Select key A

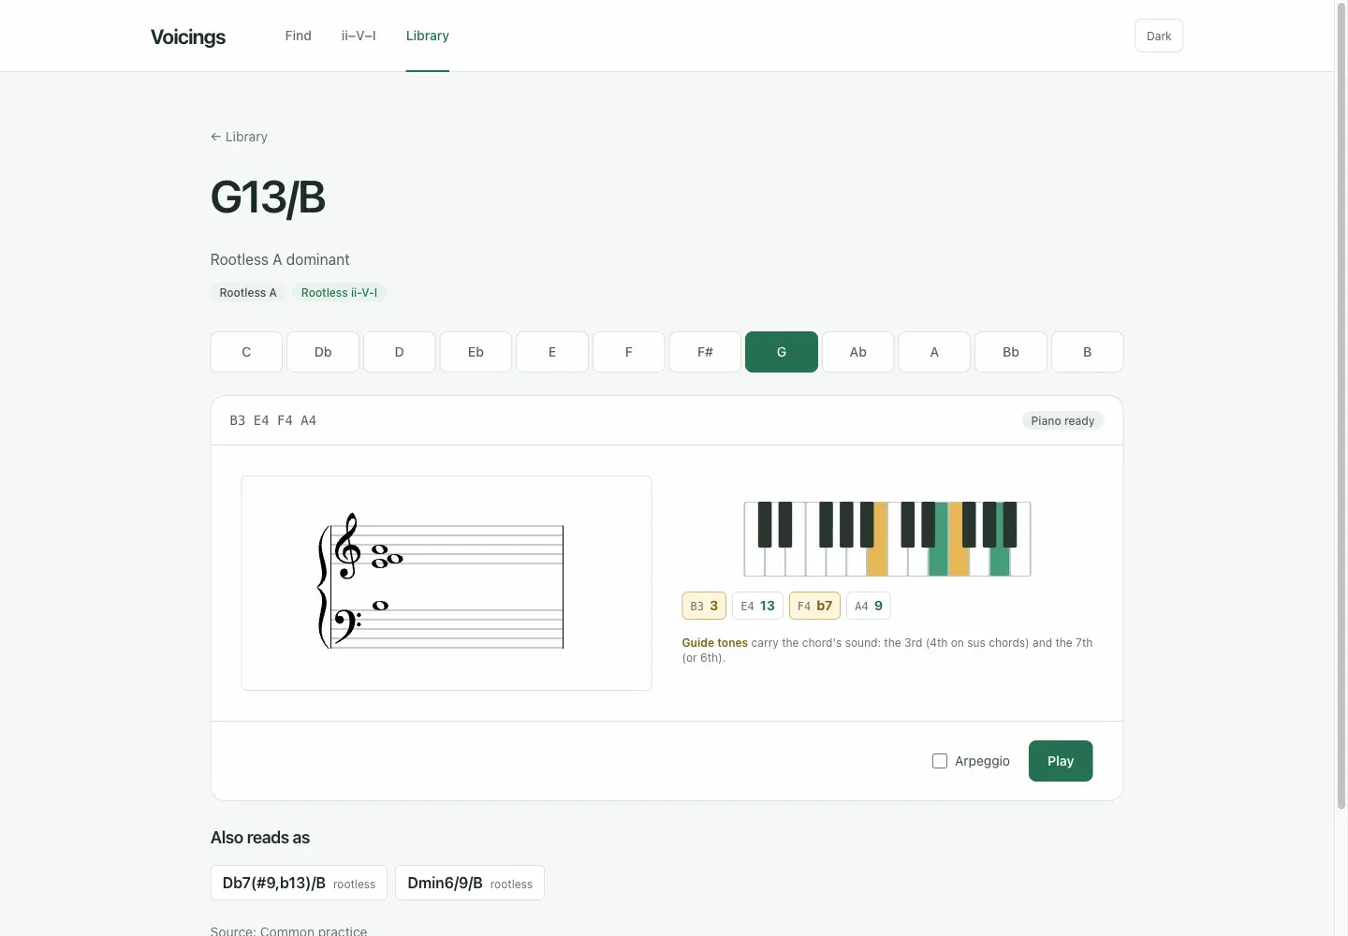(934, 352)
